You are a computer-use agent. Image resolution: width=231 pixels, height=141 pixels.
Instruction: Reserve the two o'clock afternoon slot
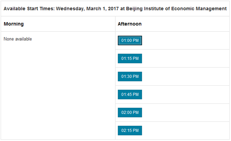tap(130, 112)
